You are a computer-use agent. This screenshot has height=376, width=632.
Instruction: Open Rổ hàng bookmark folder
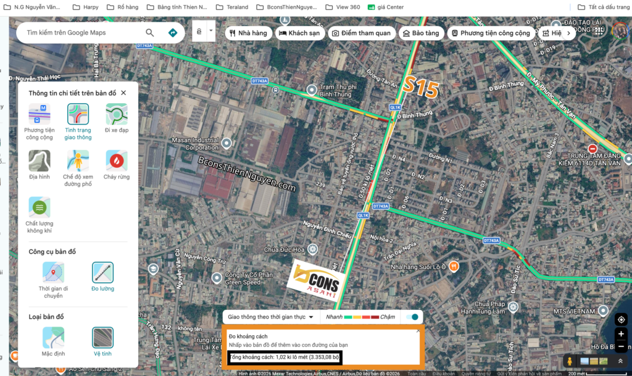(123, 7)
